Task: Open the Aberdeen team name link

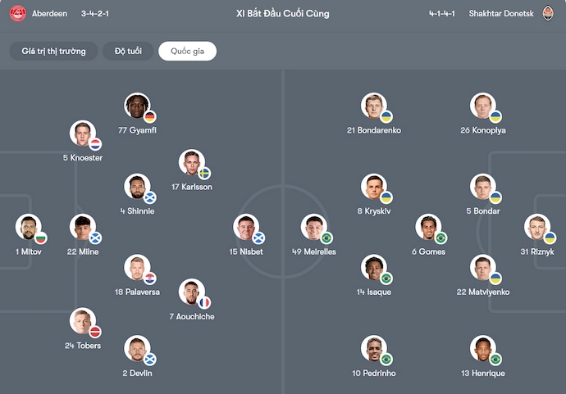Action: pyautogui.click(x=49, y=14)
